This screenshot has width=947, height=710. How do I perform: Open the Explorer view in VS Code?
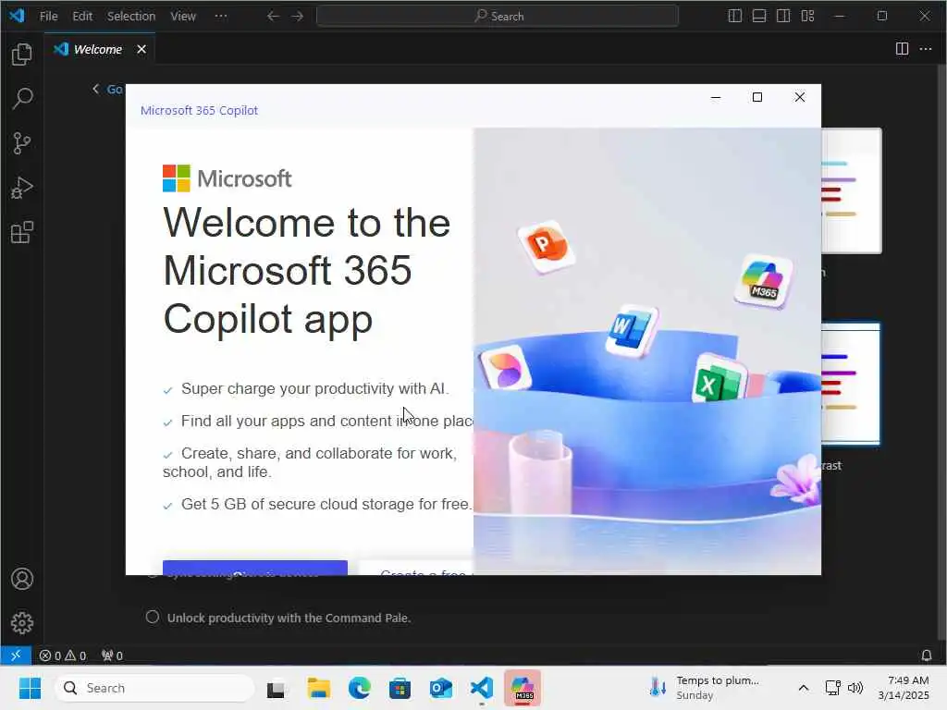tap(22, 55)
